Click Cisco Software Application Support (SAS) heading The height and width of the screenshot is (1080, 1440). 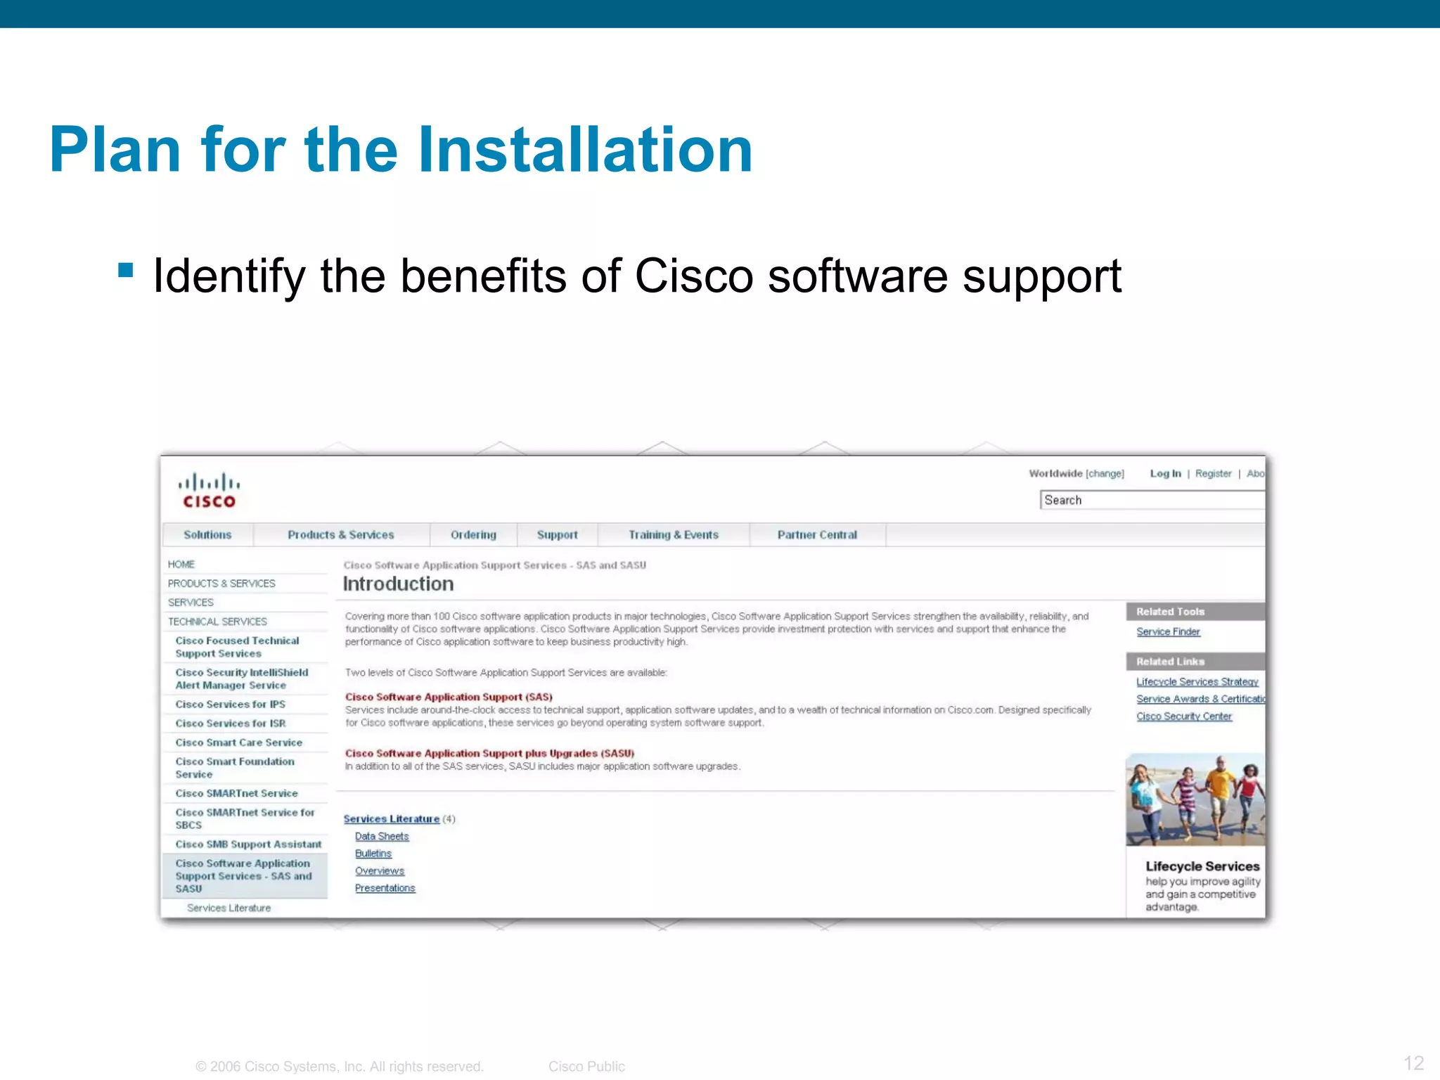449,697
